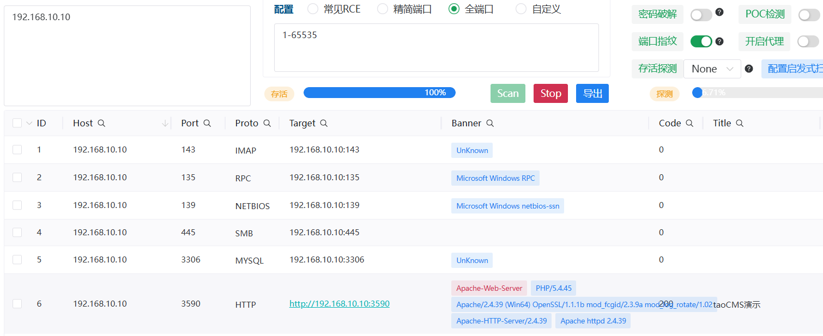Click Code column search icon
This screenshot has width=823, height=336.
click(x=689, y=124)
